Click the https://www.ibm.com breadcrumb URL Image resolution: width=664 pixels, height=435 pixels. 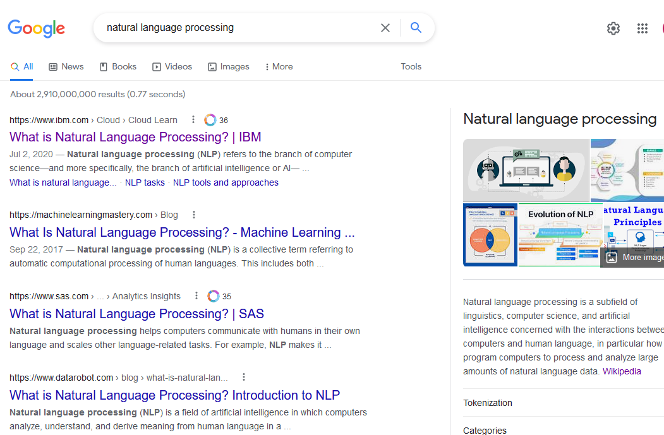[x=49, y=120]
